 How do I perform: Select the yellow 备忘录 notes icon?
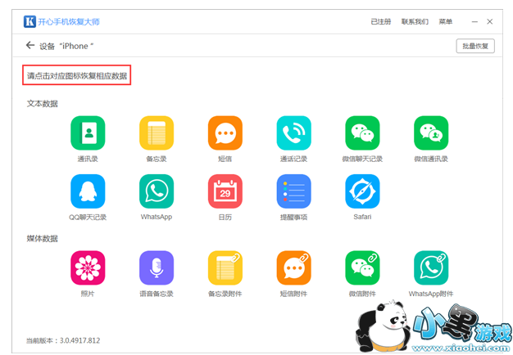coord(157,133)
